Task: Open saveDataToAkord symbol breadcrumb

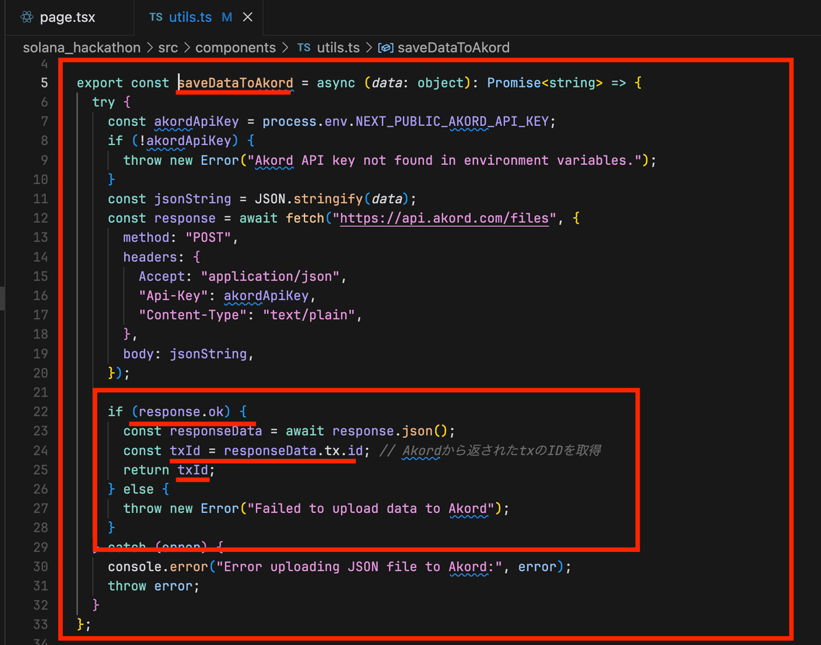Action: [x=453, y=47]
